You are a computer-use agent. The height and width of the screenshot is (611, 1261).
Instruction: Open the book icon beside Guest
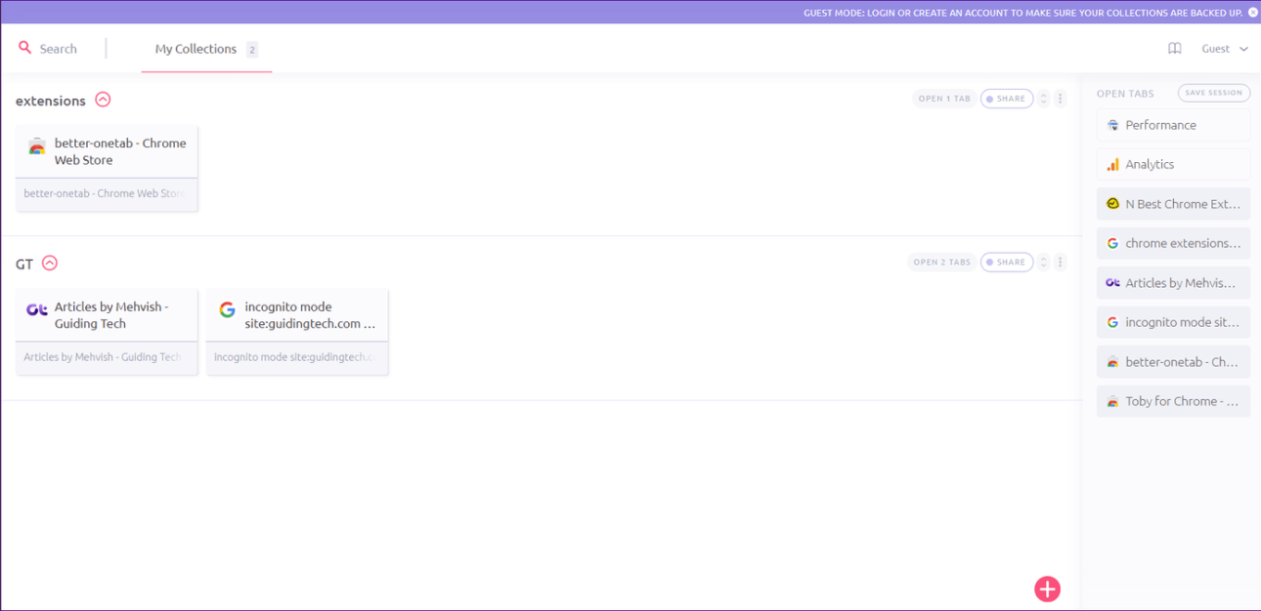tap(1175, 49)
